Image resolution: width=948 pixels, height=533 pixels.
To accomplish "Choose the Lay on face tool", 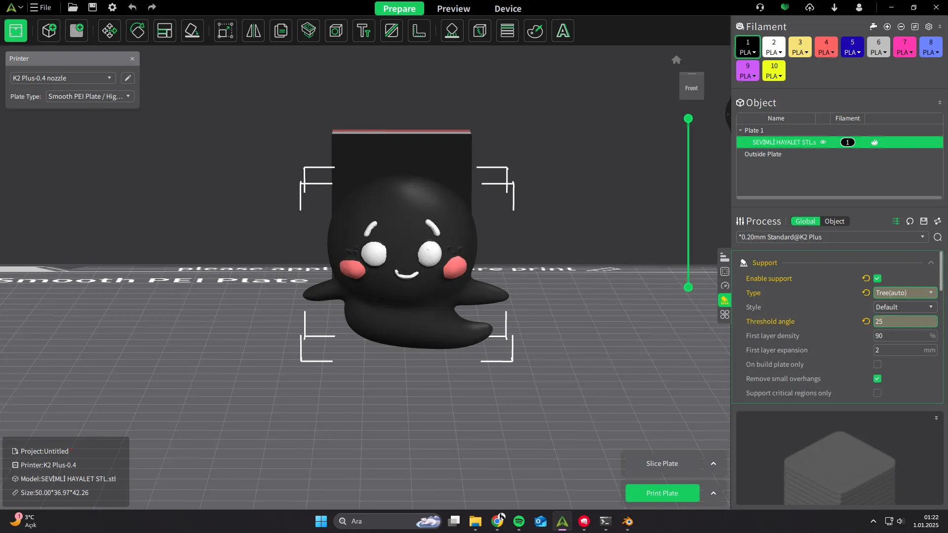I will click(x=192, y=31).
